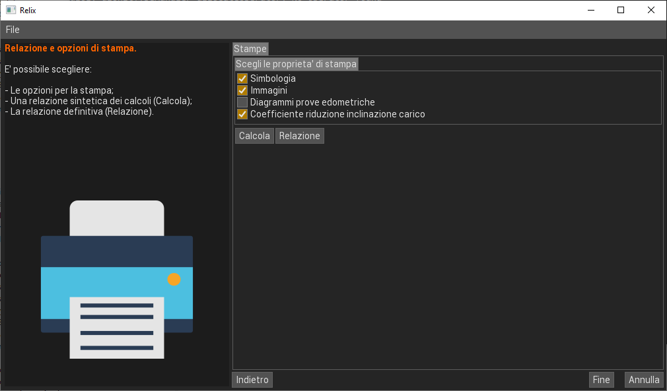Maximize the Relix window
Viewport: 667px width, 391px height.
tap(621, 10)
